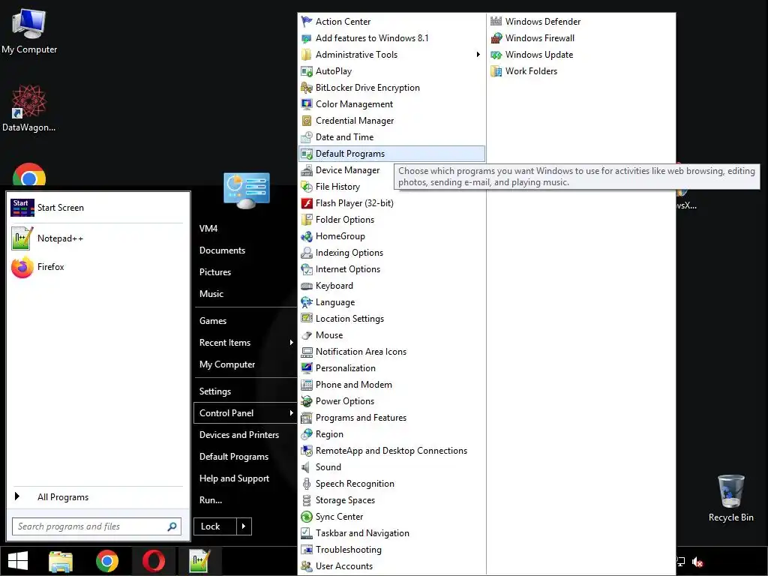Launch Firefox from the start menu
The width and height of the screenshot is (768, 576).
tap(97, 267)
